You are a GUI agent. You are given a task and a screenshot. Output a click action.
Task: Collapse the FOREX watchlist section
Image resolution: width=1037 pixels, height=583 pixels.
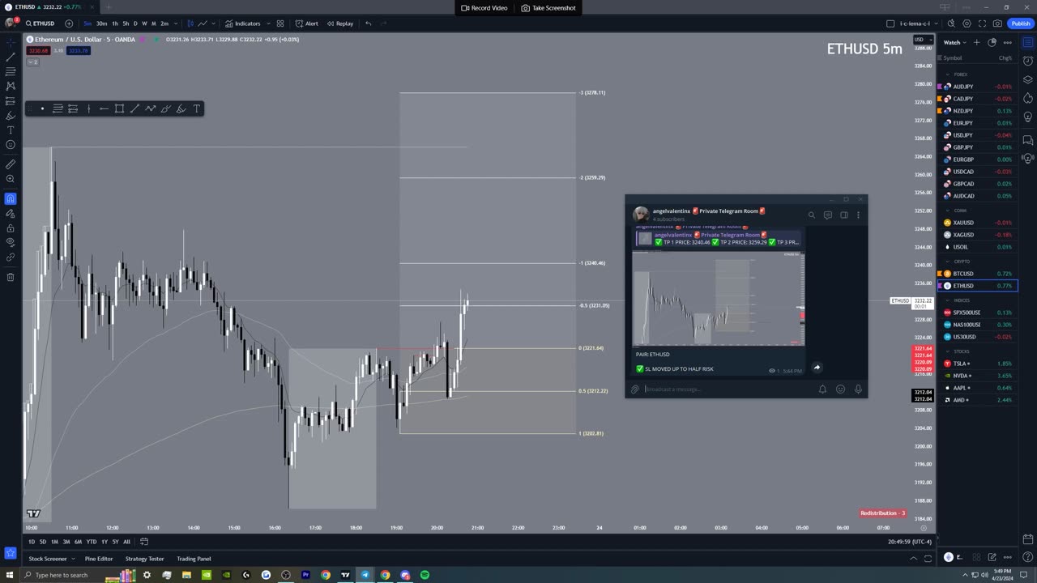(x=948, y=74)
